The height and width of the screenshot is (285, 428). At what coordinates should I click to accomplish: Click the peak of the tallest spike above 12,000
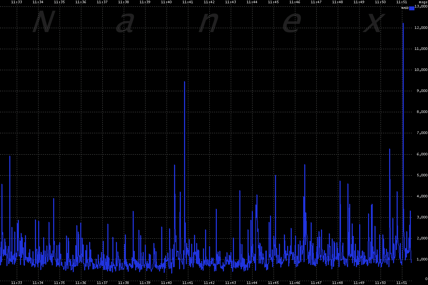(x=403, y=23)
